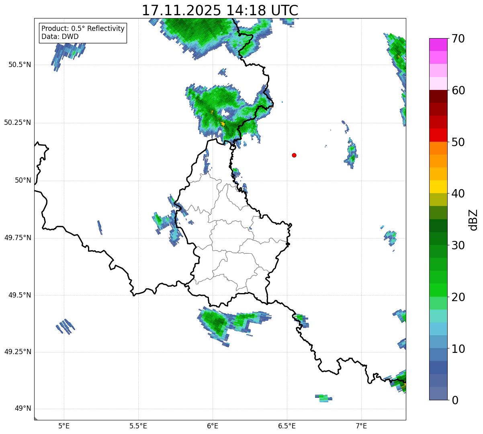
Task: Click the 50°N latitude axis label
Action: [x=23, y=180]
